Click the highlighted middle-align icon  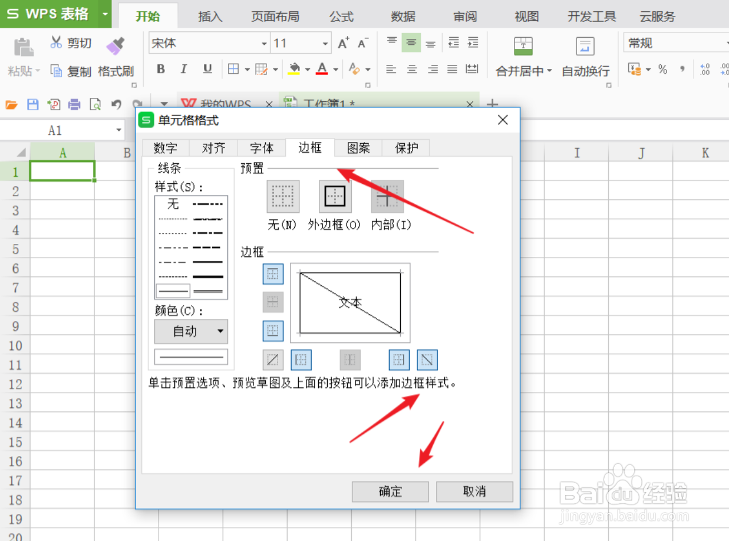(x=411, y=42)
